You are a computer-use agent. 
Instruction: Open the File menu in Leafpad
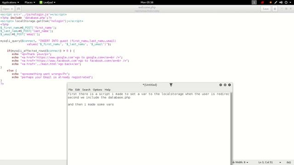click(70, 90)
